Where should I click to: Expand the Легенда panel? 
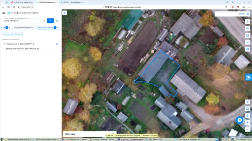point(90,134)
